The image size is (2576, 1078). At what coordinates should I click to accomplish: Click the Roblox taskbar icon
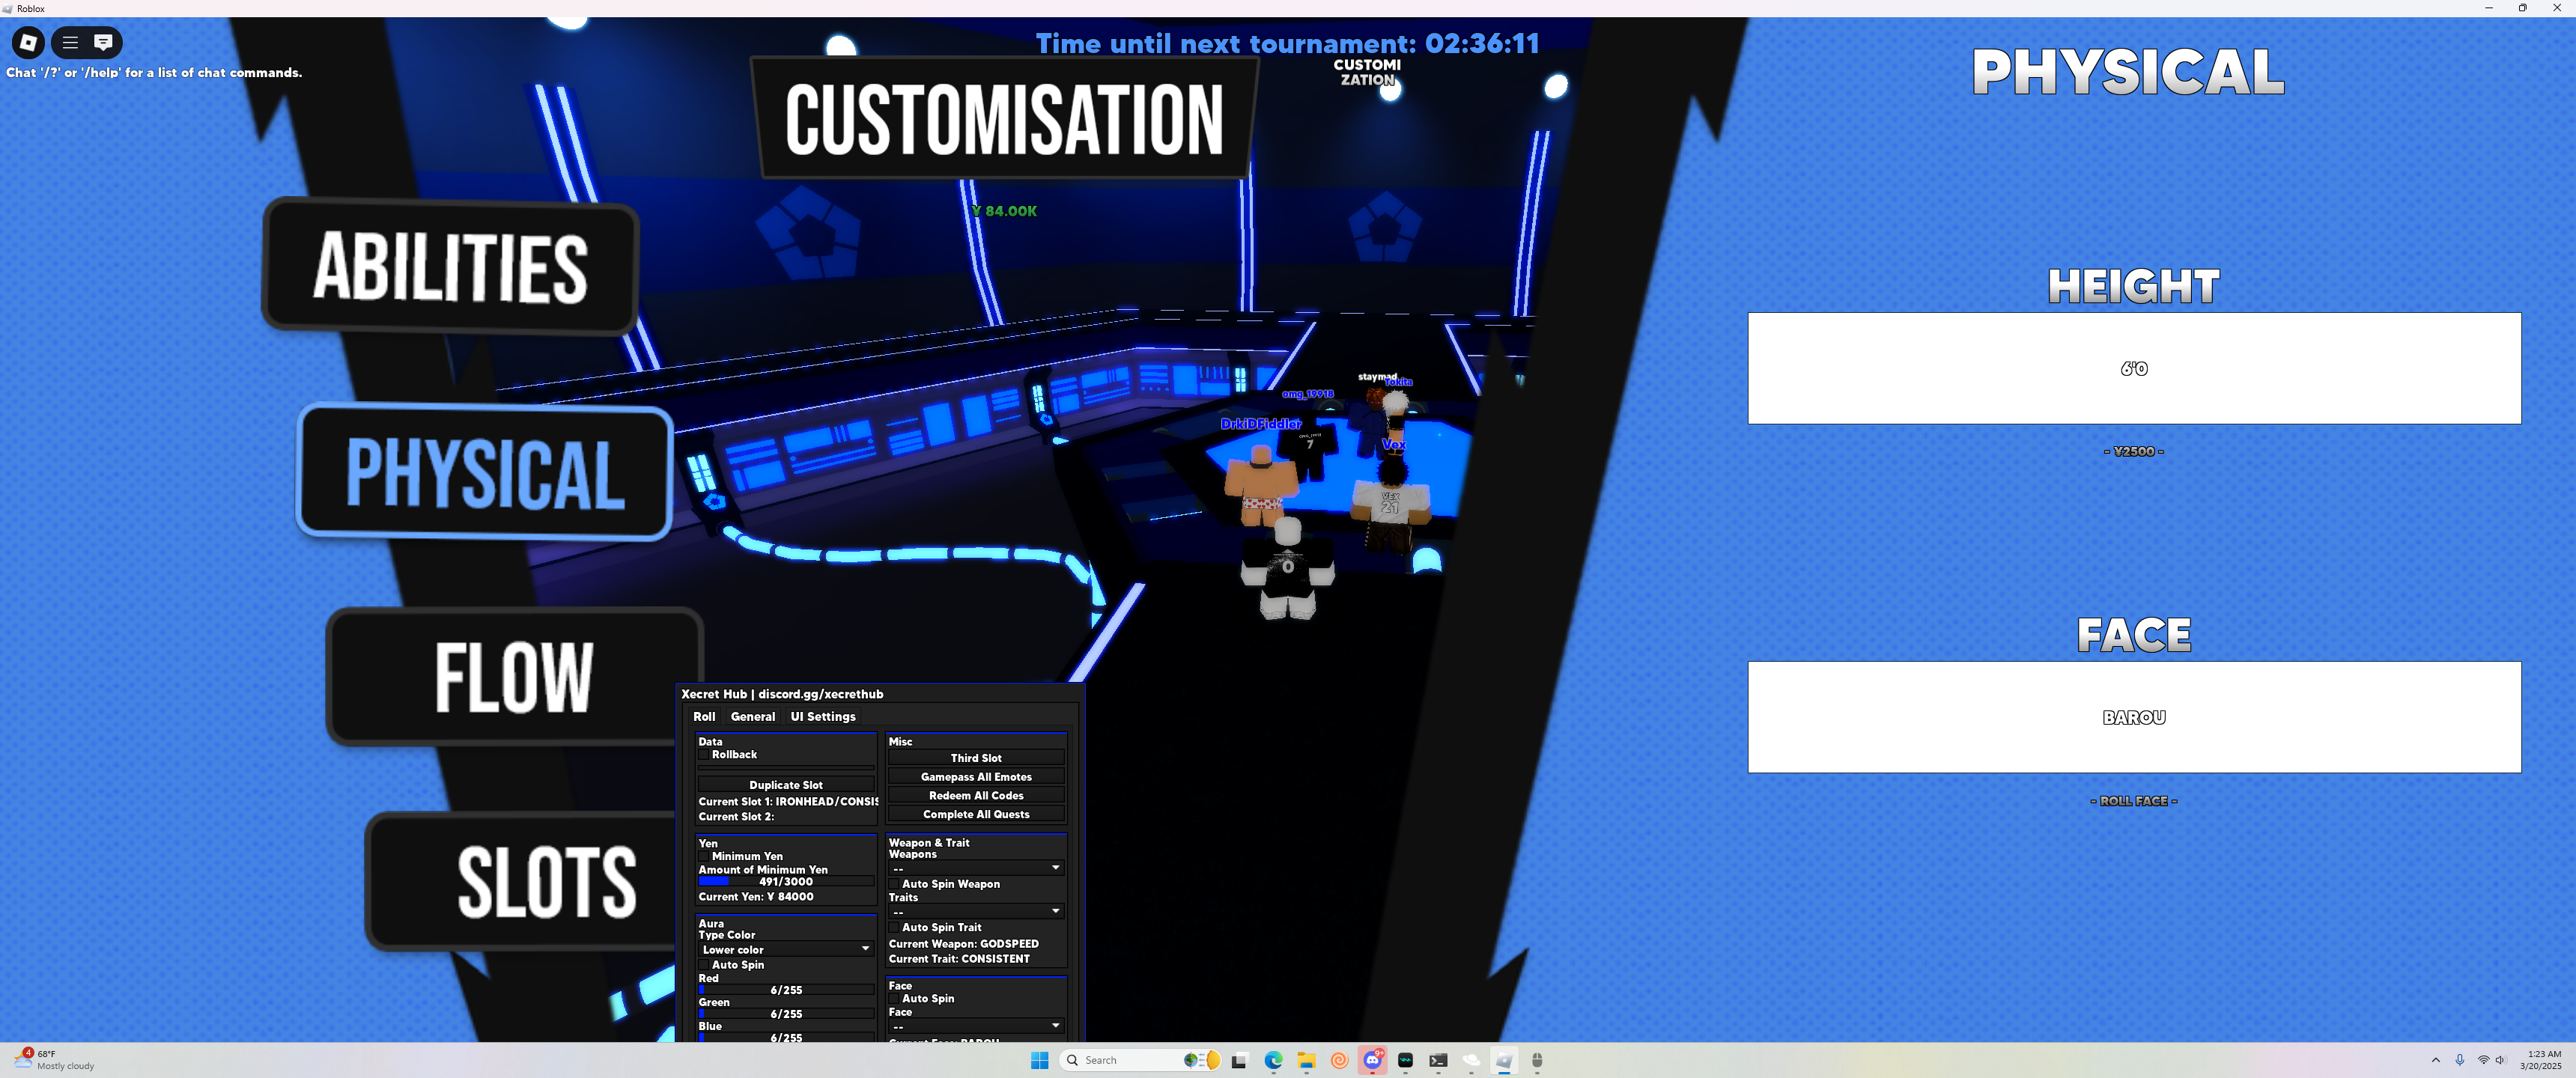[x=1504, y=1060]
